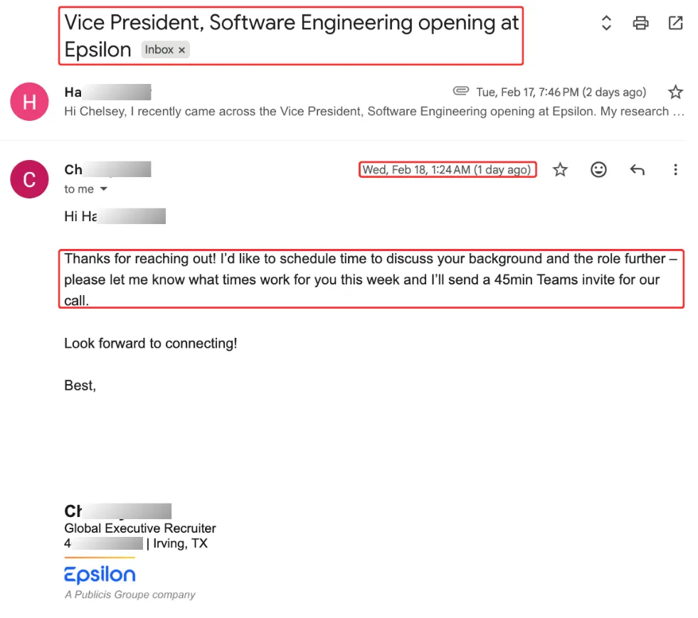
Task: Expand the 'to me' recipient details arrow
Action: (104, 189)
